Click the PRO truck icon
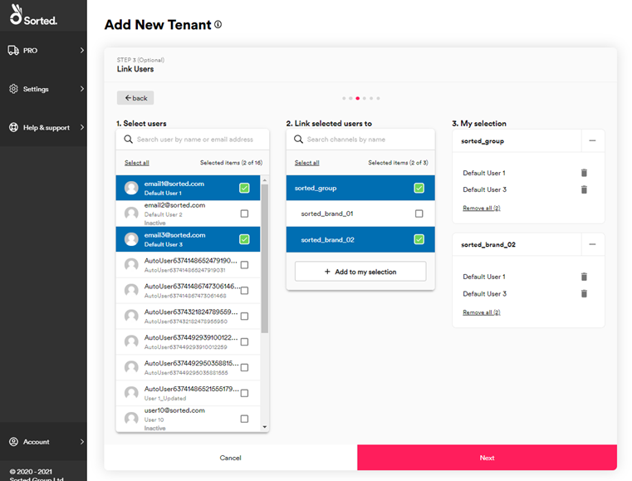This screenshot has height=481, width=632. [x=13, y=51]
